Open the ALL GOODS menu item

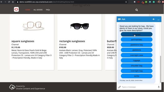[x=38, y=10]
